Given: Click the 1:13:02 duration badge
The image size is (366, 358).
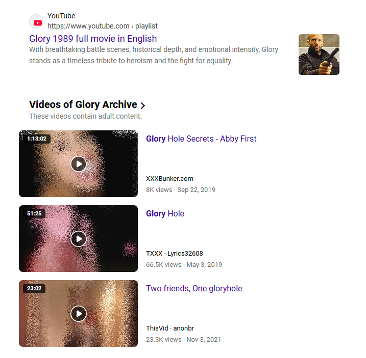Looking at the screenshot, I should (x=37, y=139).
